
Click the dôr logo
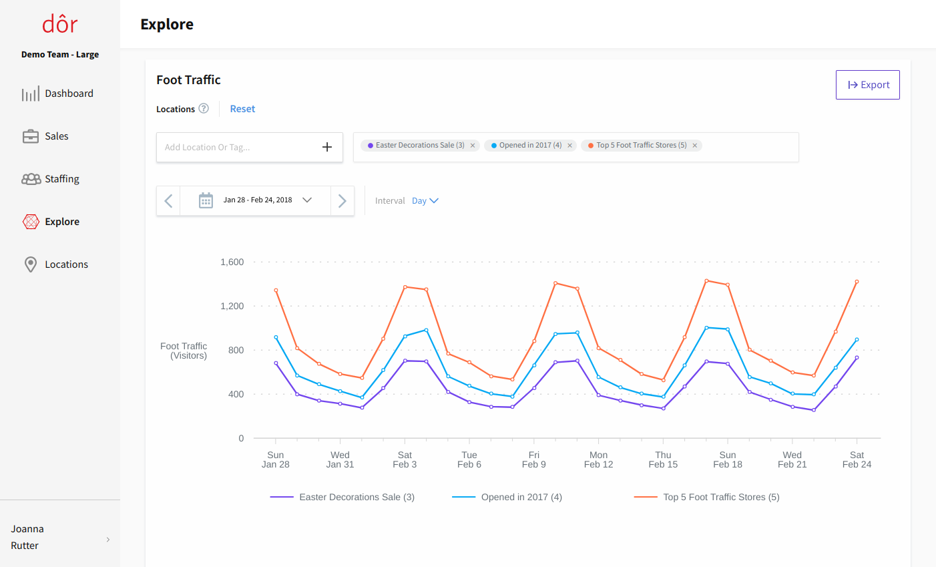point(59,23)
